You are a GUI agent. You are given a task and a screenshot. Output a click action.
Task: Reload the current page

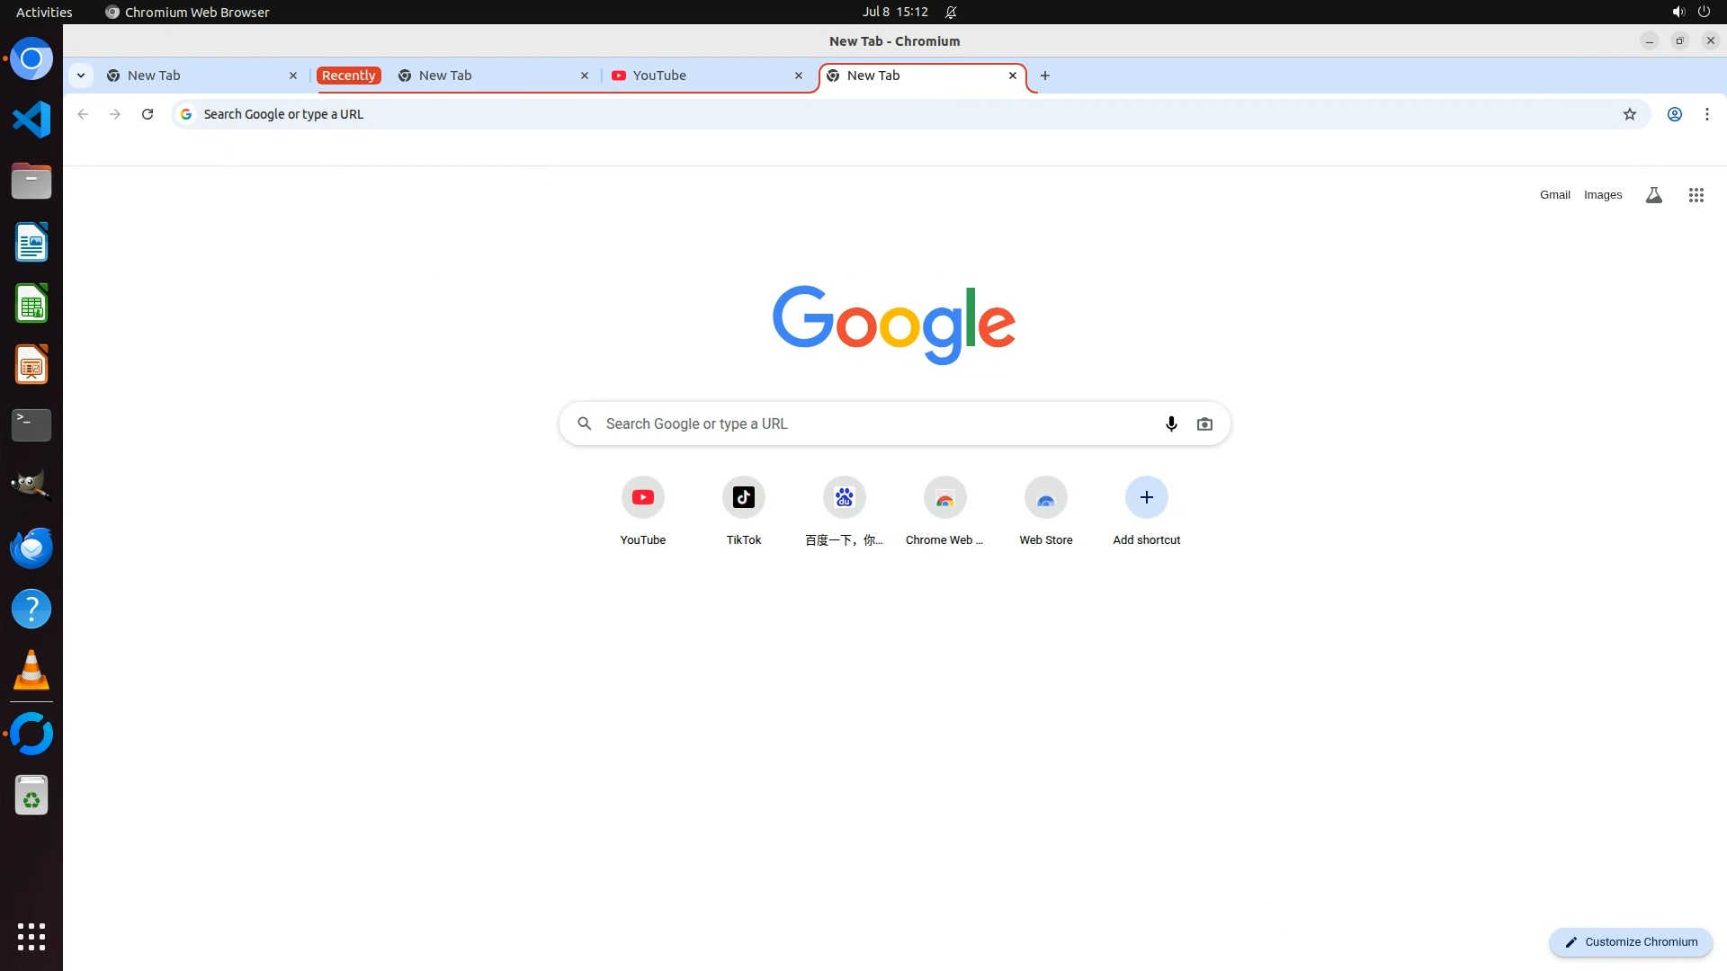click(x=148, y=114)
